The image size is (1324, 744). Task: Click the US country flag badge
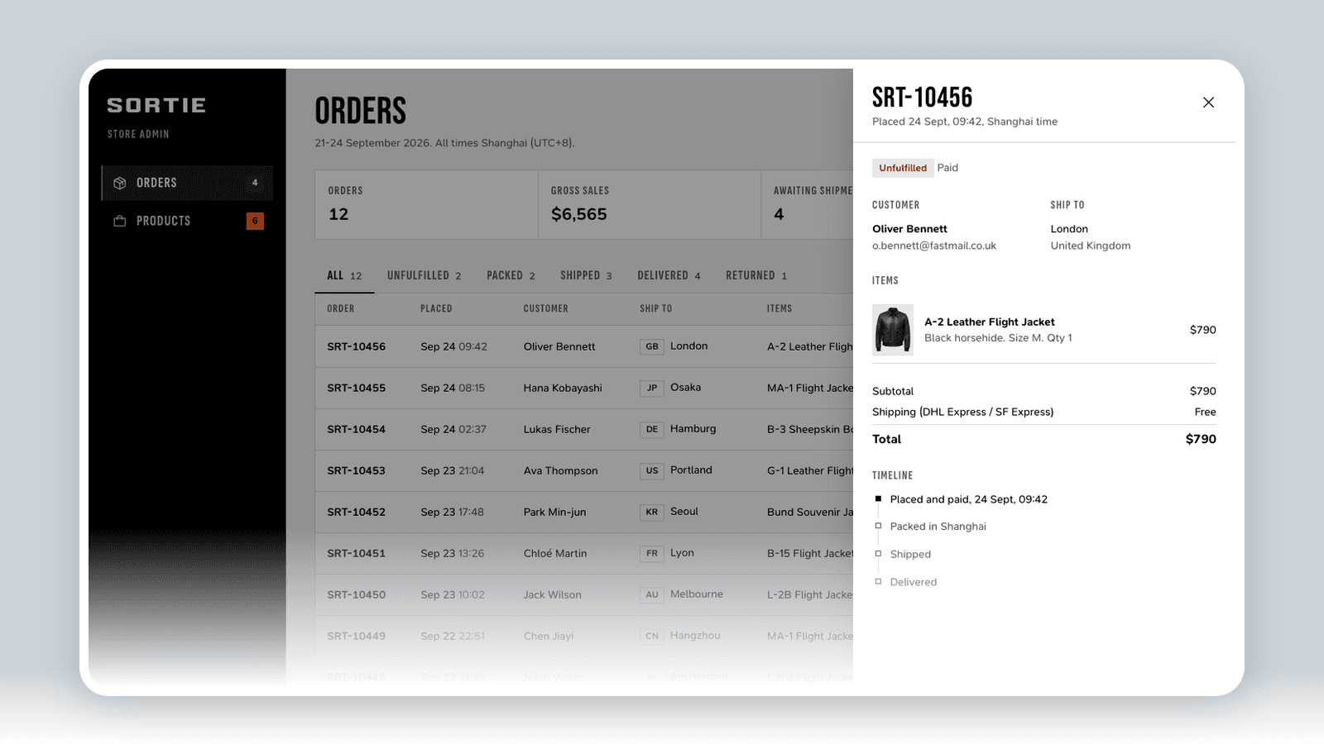[x=652, y=470]
